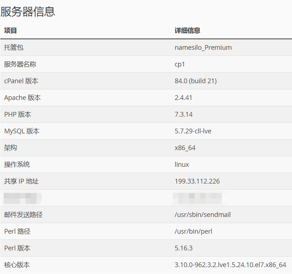Click the MySQL 版本 row label
The width and height of the screenshot is (292, 274).
coord(21,131)
